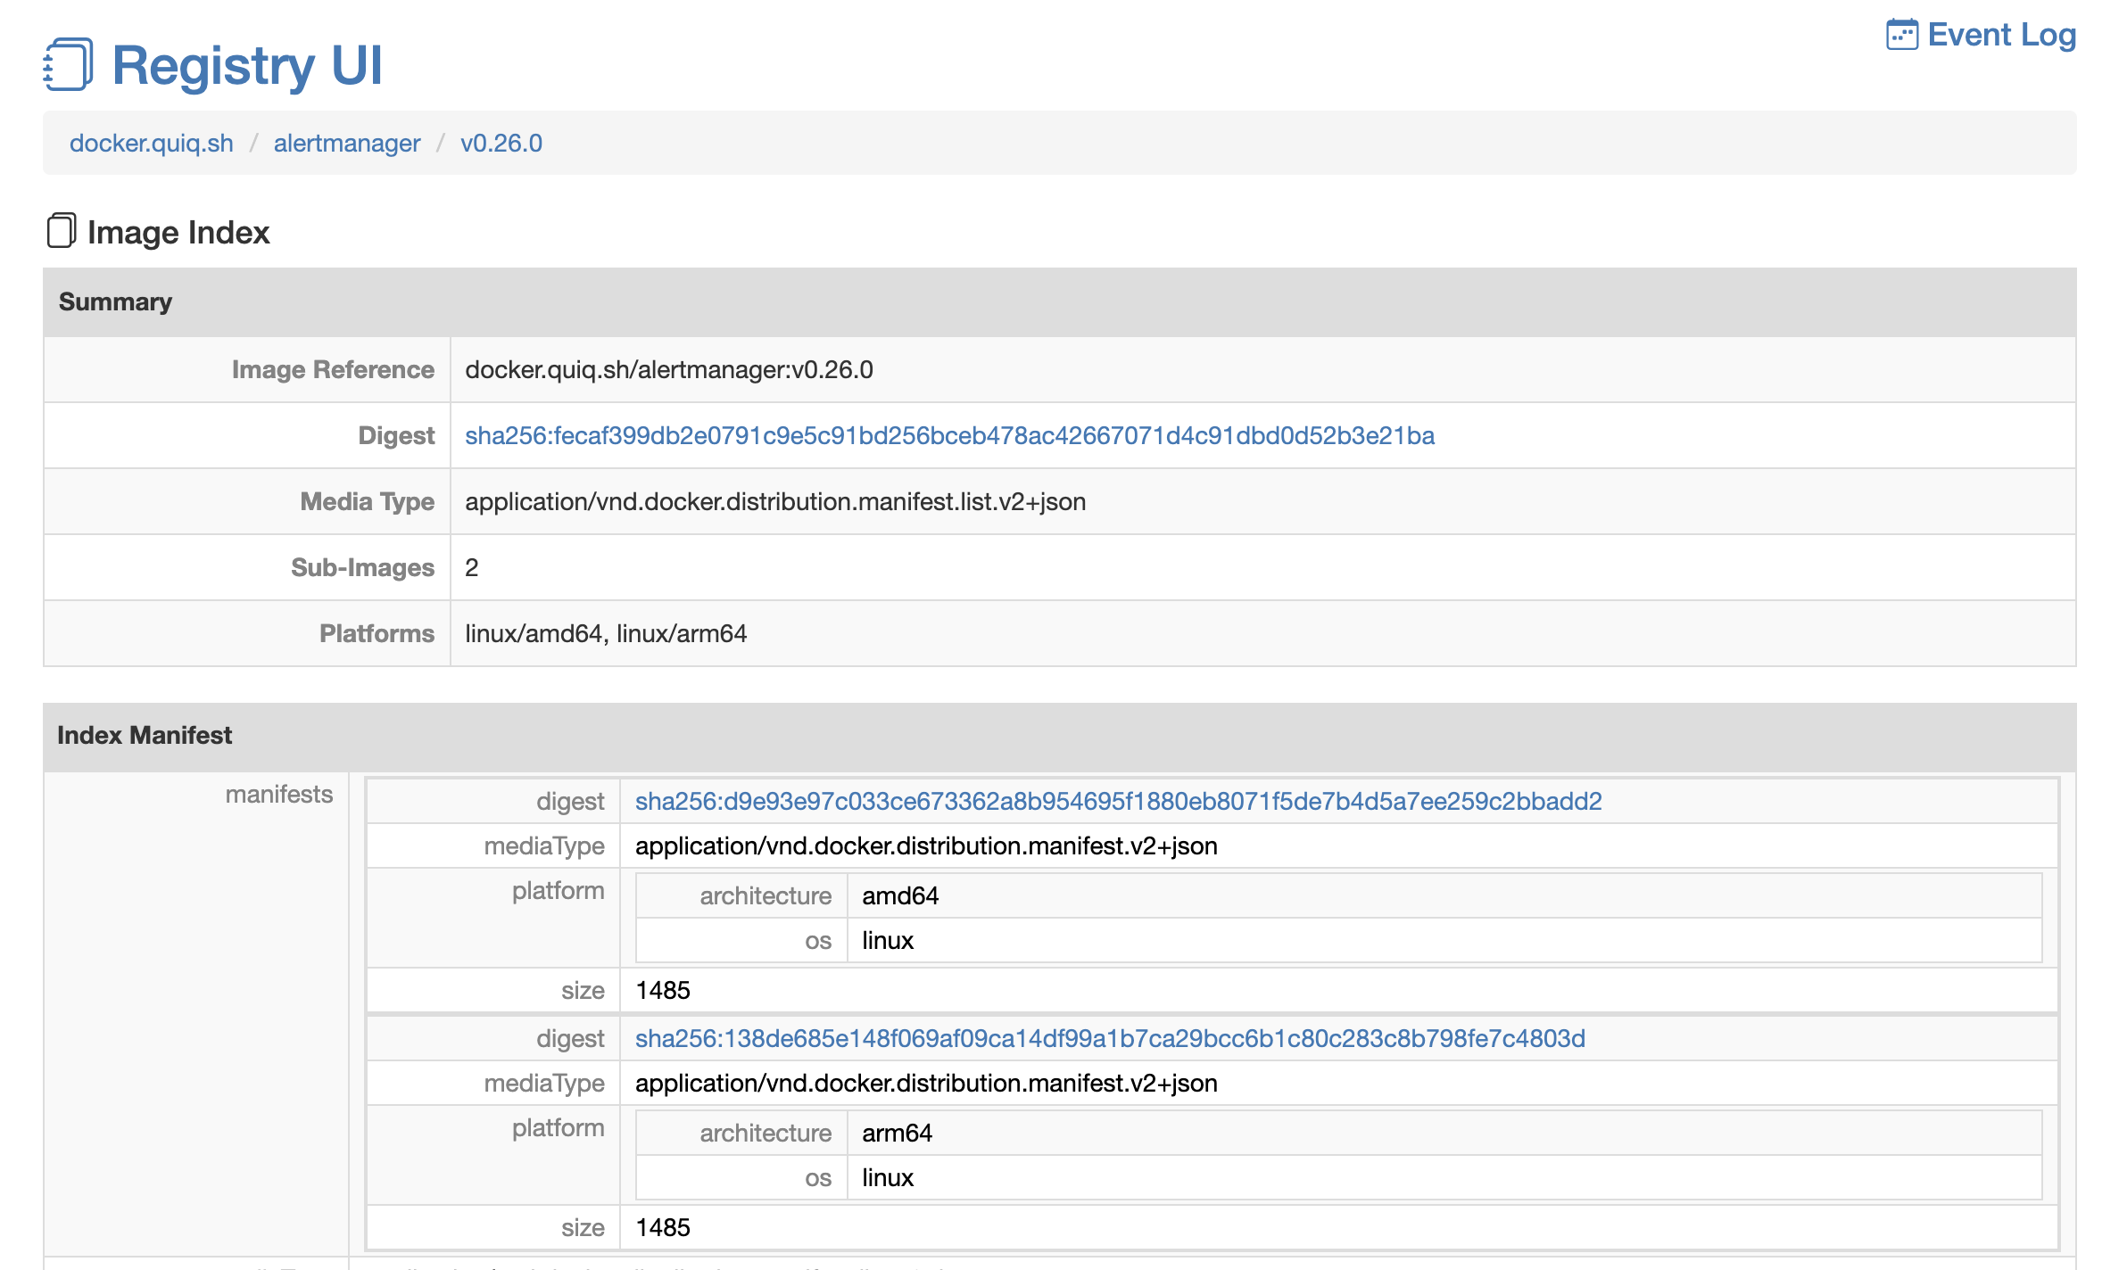The width and height of the screenshot is (2127, 1270).
Task: Open the sha256:138de685 arm64 manifest digest
Action: [x=1110, y=1038]
